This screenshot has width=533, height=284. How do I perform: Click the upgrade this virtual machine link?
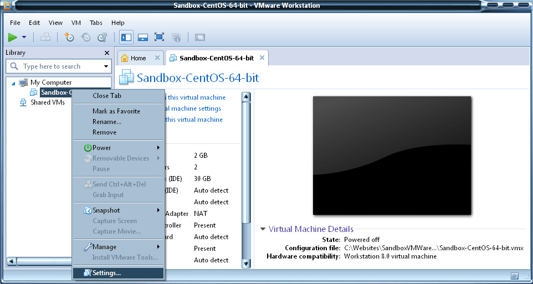click(x=194, y=120)
